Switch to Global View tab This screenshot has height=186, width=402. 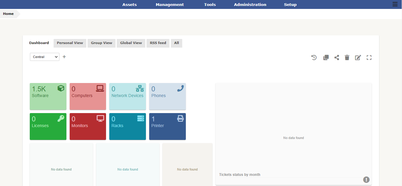(131, 43)
